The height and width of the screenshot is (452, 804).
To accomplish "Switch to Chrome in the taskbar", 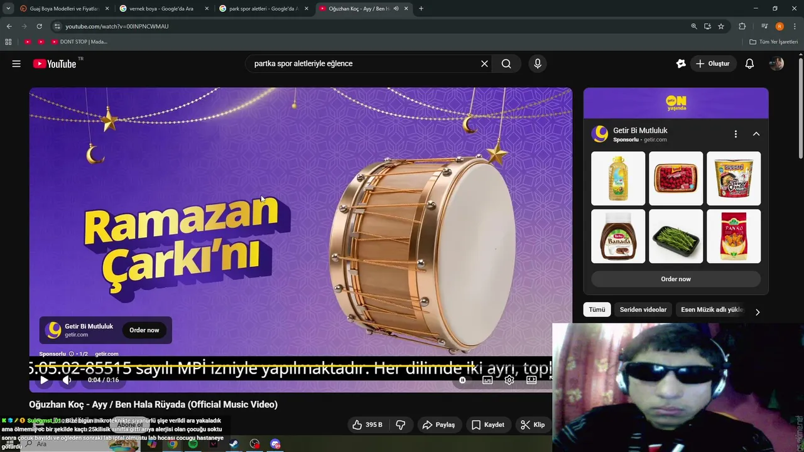I will (172, 444).
